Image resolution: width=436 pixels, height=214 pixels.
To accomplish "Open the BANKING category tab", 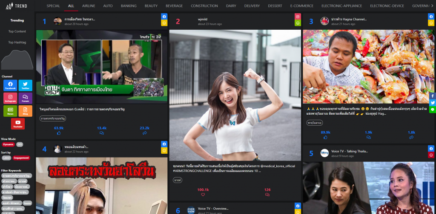I will point(128,6).
